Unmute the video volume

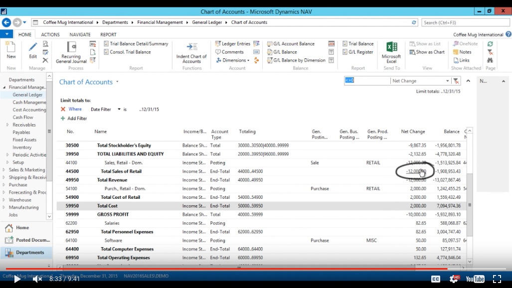[x=37, y=279]
